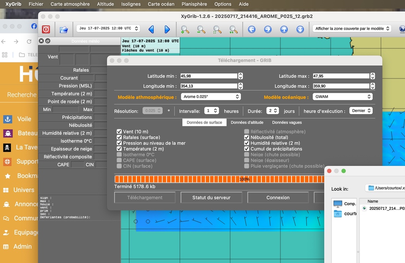Click the Computer icon in file dialog
The image size is (405, 263).
(338, 204)
